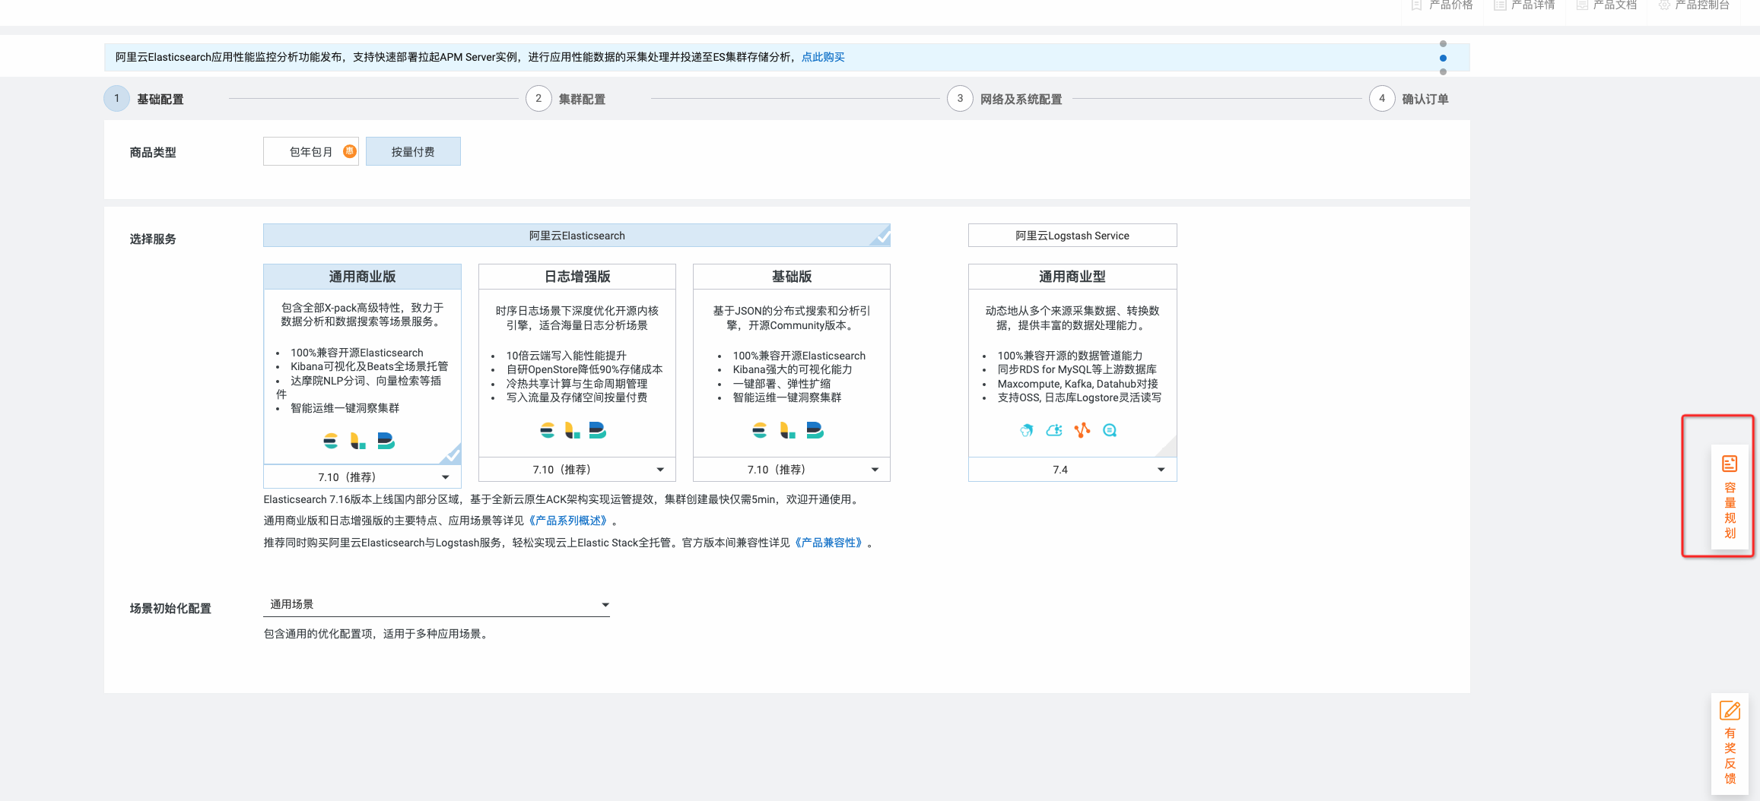Click 'Kibana可视化及Beats全场景托管' bullet text
This screenshot has width=1760, height=801.
coord(369,366)
